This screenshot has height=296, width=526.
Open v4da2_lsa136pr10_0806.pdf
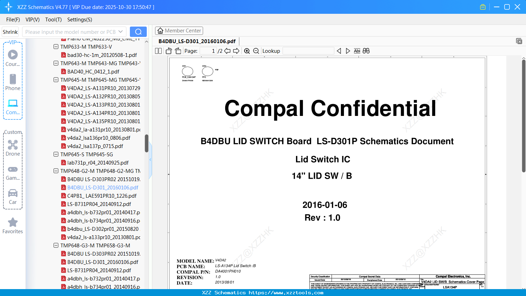pyautogui.click(x=99, y=138)
